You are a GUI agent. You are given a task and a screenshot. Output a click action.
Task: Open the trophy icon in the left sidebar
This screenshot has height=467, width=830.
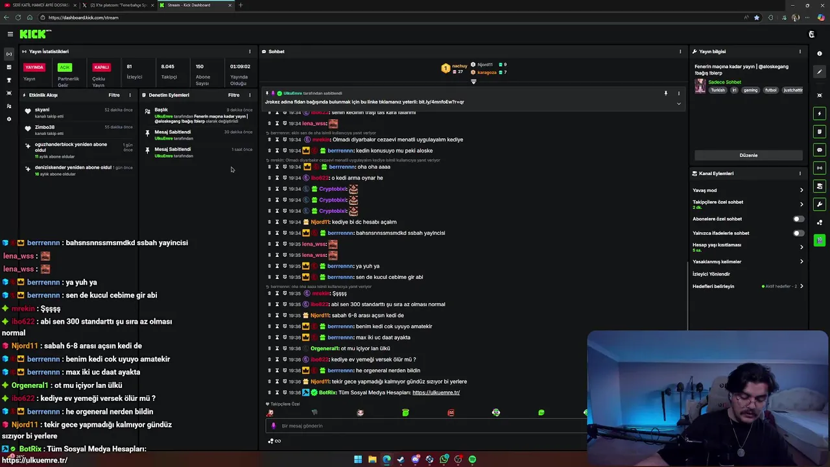[x=9, y=80]
